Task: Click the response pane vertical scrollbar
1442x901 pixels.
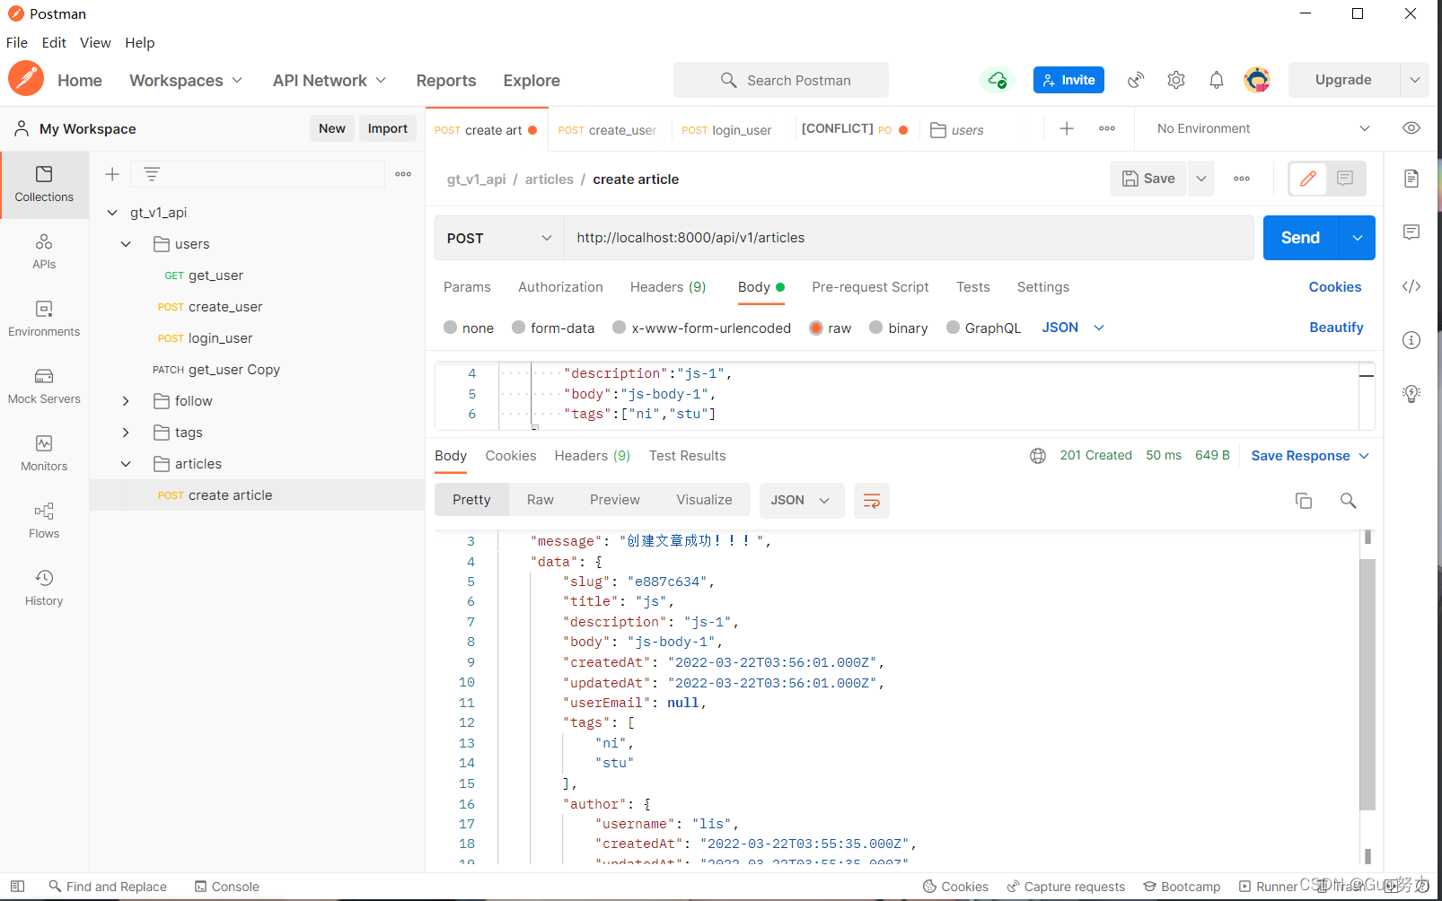Action: pyautogui.click(x=1367, y=685)
